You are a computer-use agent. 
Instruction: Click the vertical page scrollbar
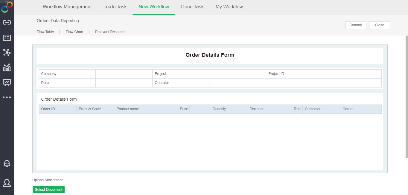[407, 97]
